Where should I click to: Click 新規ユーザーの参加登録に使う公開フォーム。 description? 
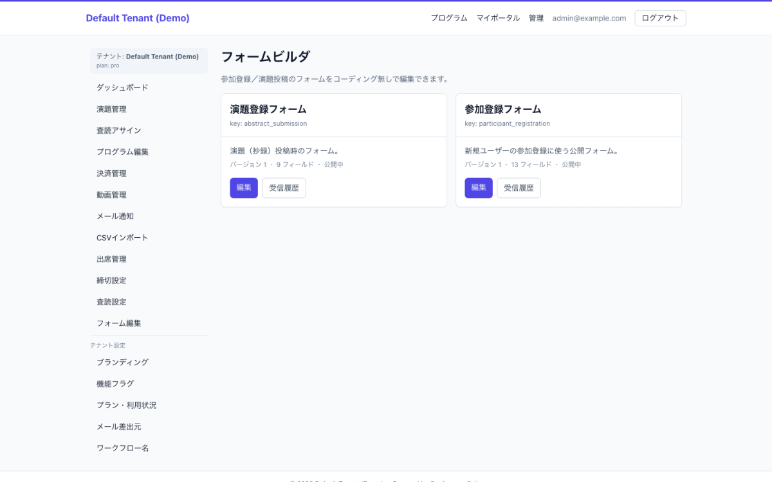[542, 151]
